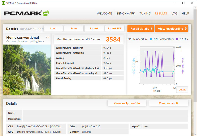Image resolution: width=197 pixels, height=136 pixels.
Task: Click the 3584 score value
Action: click(113, 39)
